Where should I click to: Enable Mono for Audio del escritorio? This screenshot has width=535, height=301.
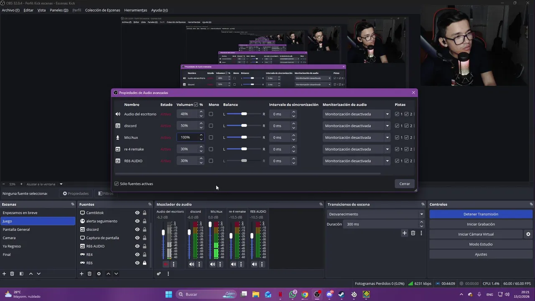tap(211, 114)
